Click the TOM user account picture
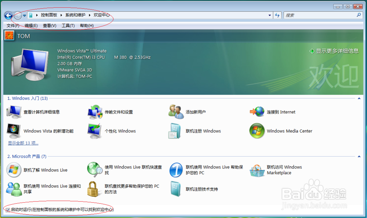This screenshot has width=367, height=218. point(10,36)
